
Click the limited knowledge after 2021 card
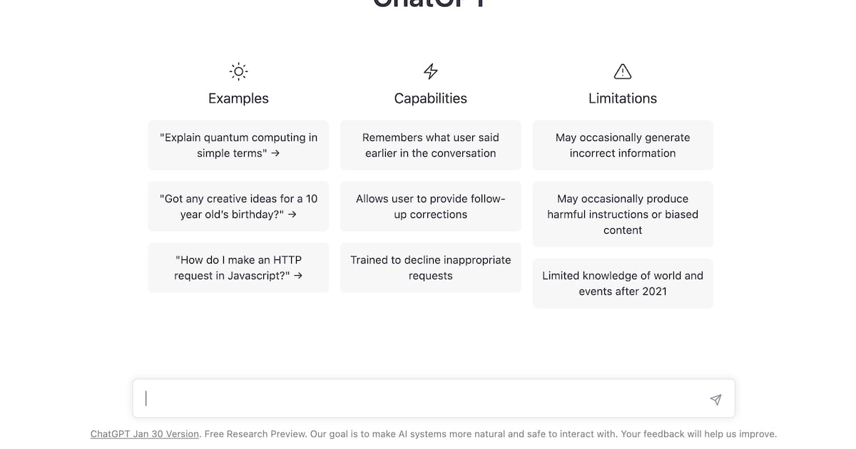[623, 283]
